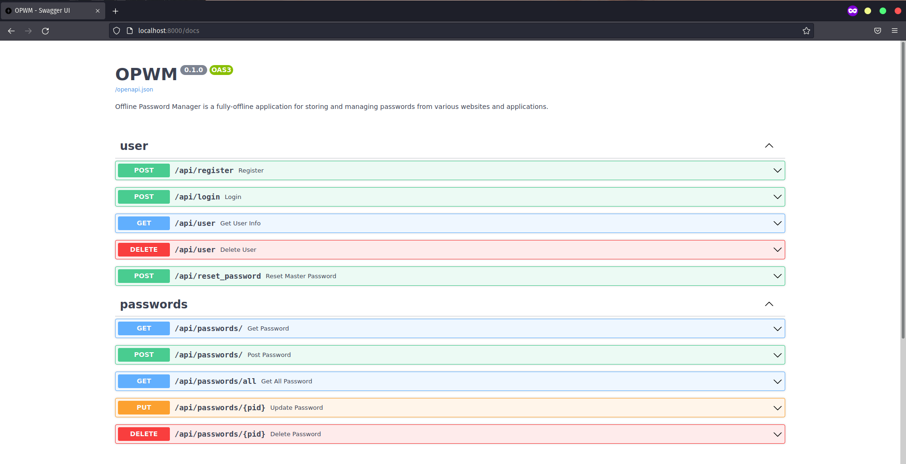Open a new tab with plus icon
Screen dimensions: 906x464
(116, 11)
